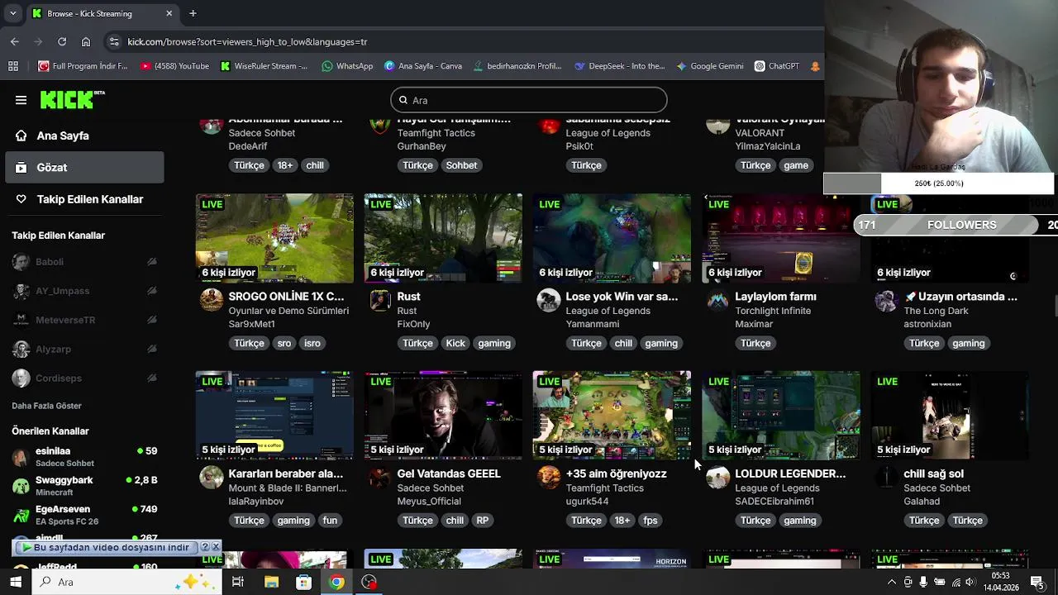1058x595 pixels.
Task: Open the ugurk544 streamer avatar
Action: coord(549,478)
